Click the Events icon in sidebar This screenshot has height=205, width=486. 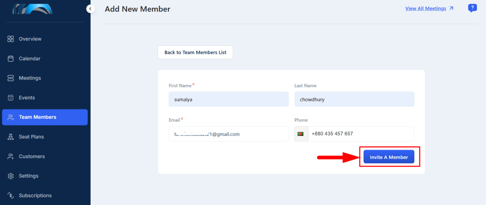pos(10,98)
